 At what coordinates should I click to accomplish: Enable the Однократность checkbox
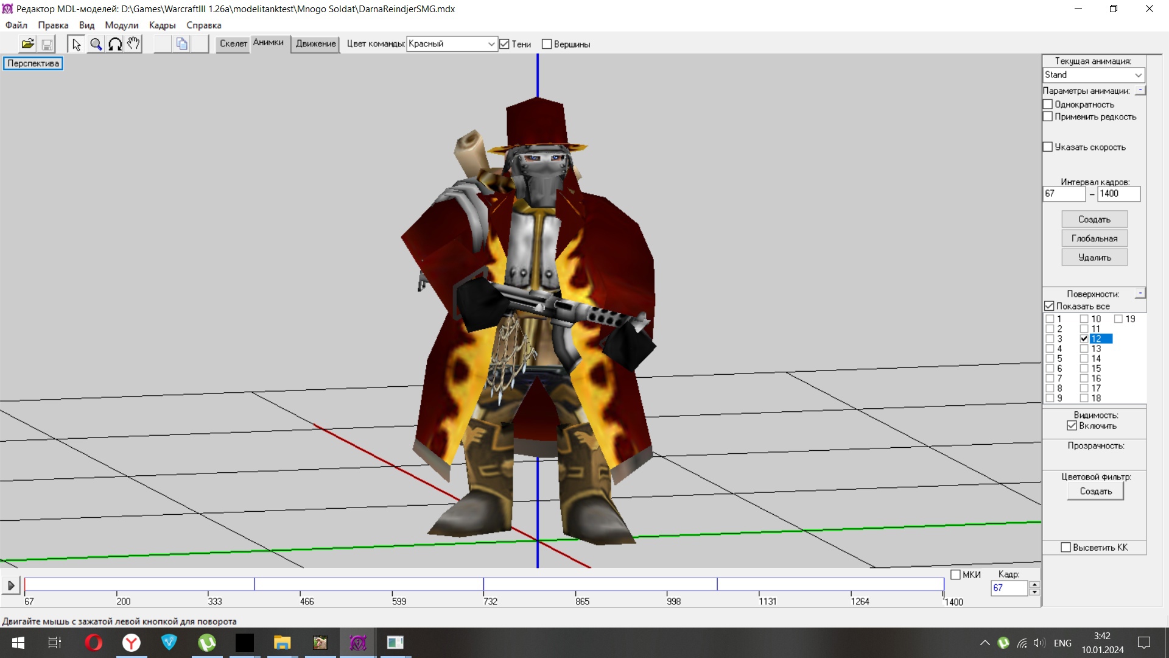coord(1048,104)
